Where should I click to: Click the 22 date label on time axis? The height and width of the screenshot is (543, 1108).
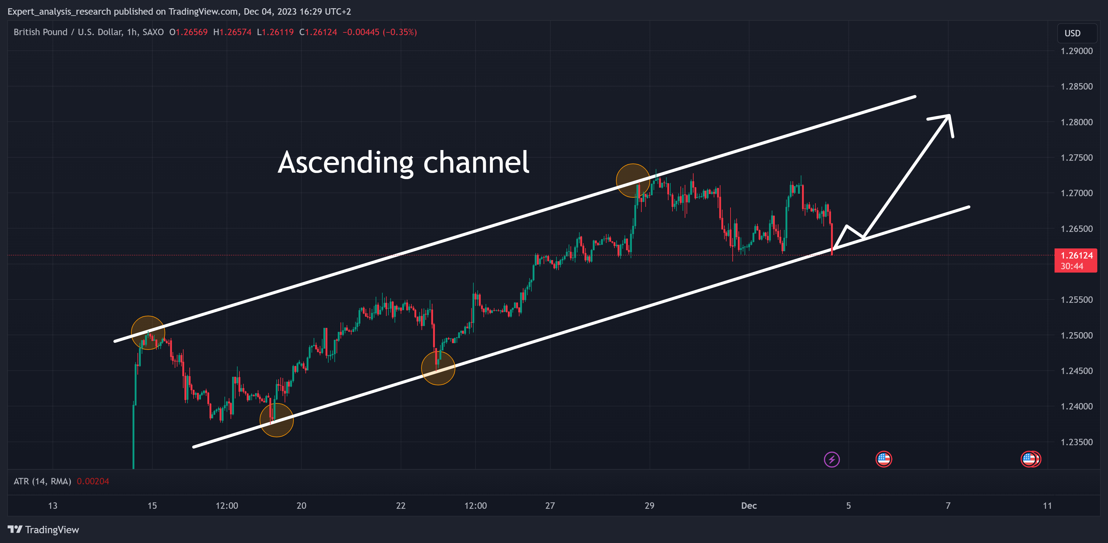[400, 505]
